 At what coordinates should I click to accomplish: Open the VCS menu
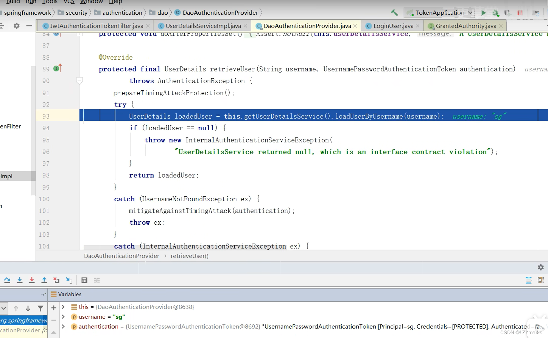click(69, 2)
